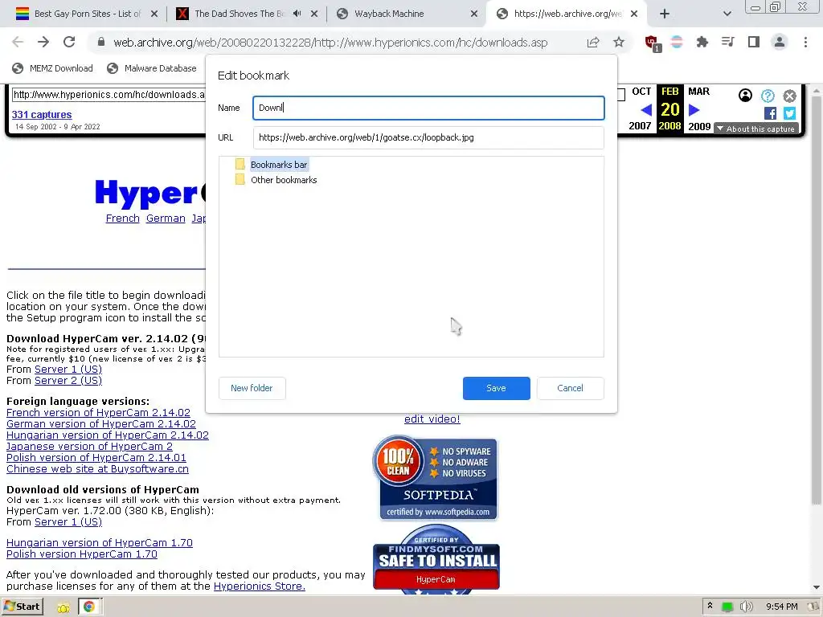Open Extensions puzzle piece menu

(x=702, y=42)
